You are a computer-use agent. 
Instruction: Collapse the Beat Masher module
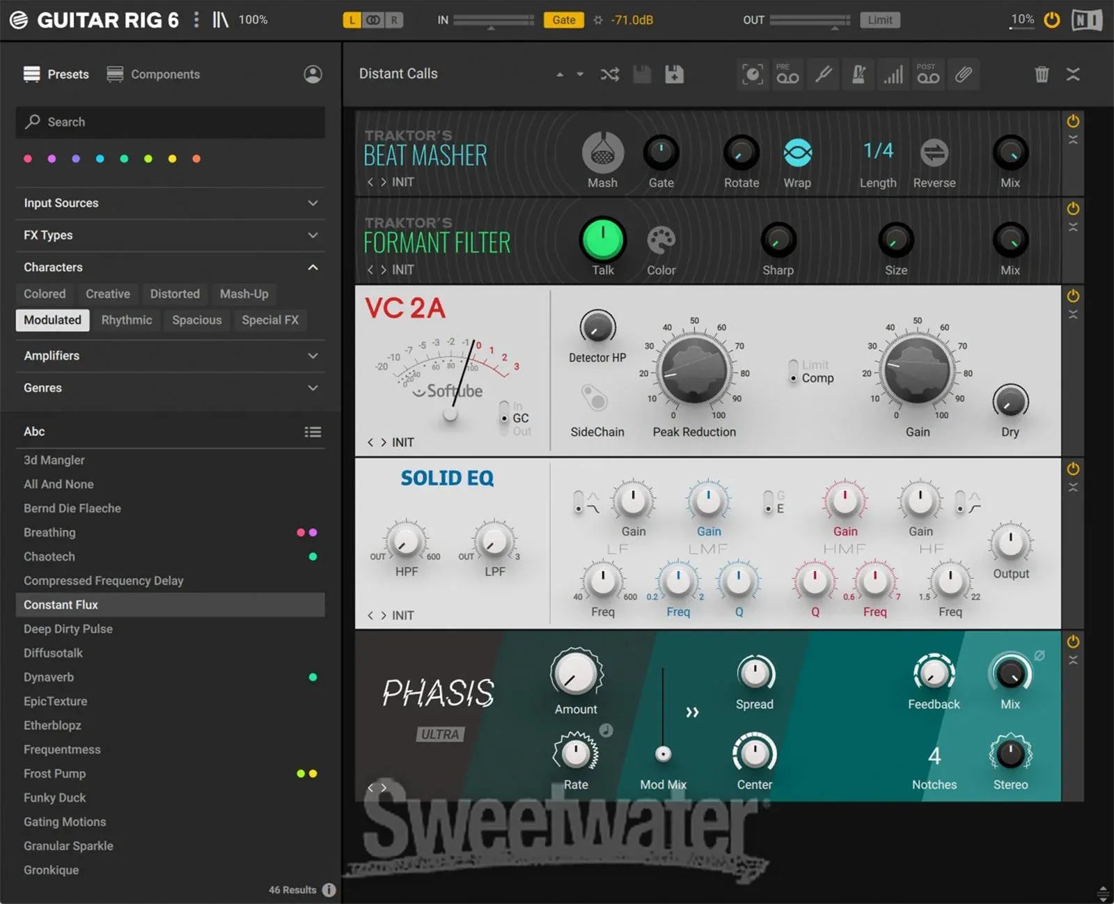click(x=1073, y=139)
